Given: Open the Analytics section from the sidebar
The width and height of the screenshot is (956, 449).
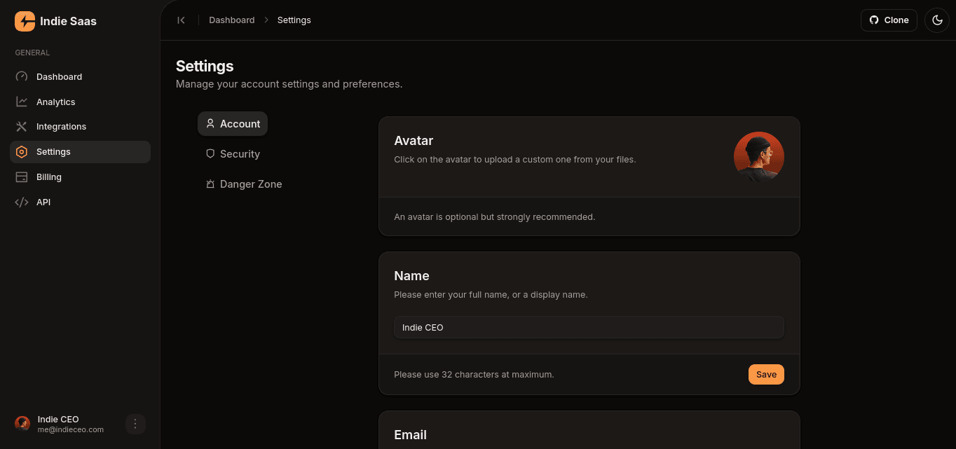Looking at the screenshot, I should [55, 102].
